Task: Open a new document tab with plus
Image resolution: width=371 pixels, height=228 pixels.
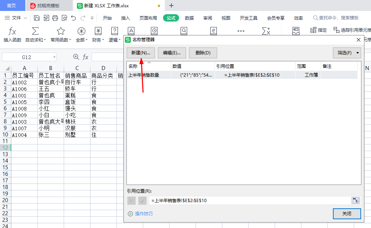Action: pyautogui.click(x=171, y=5)
